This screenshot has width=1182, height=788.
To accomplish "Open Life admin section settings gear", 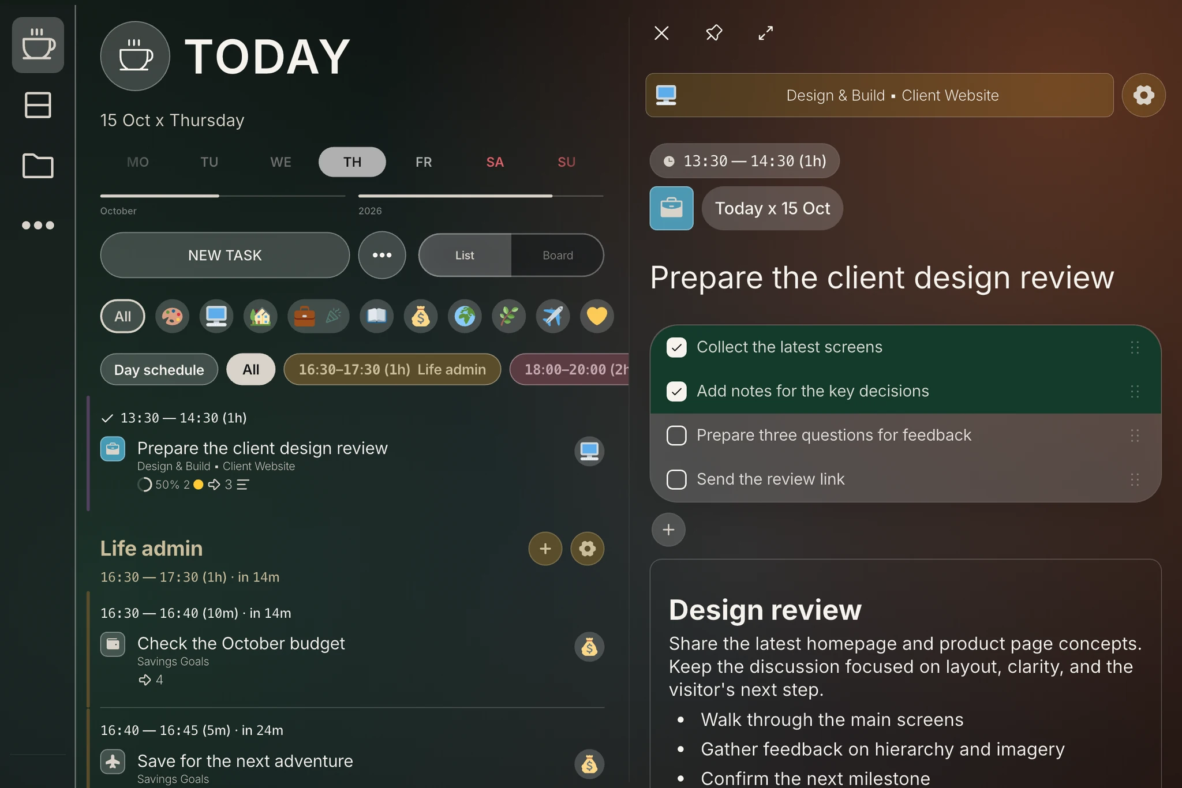I will coord(588,549).
